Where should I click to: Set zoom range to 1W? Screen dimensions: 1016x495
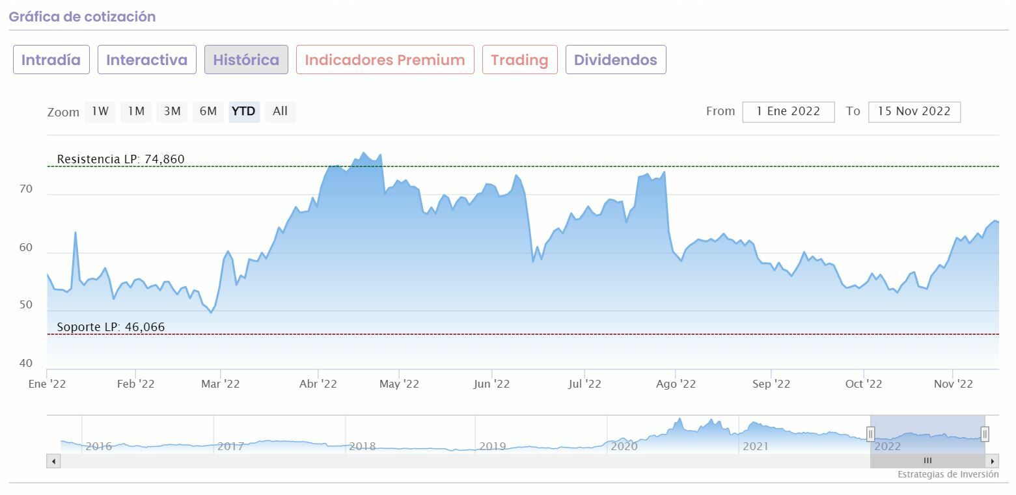click(100, 111)
